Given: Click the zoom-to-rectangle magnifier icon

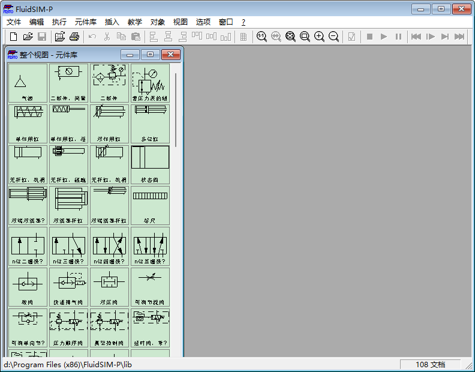Looking at the screenshot, I should [x=305, y=37].
